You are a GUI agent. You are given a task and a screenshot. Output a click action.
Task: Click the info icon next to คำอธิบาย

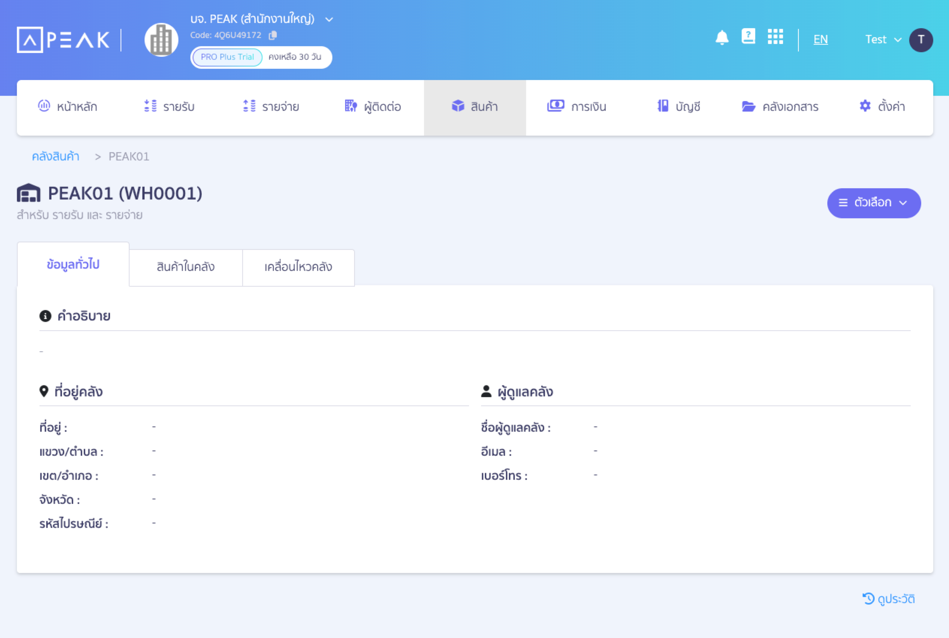(x=45, y=316)
